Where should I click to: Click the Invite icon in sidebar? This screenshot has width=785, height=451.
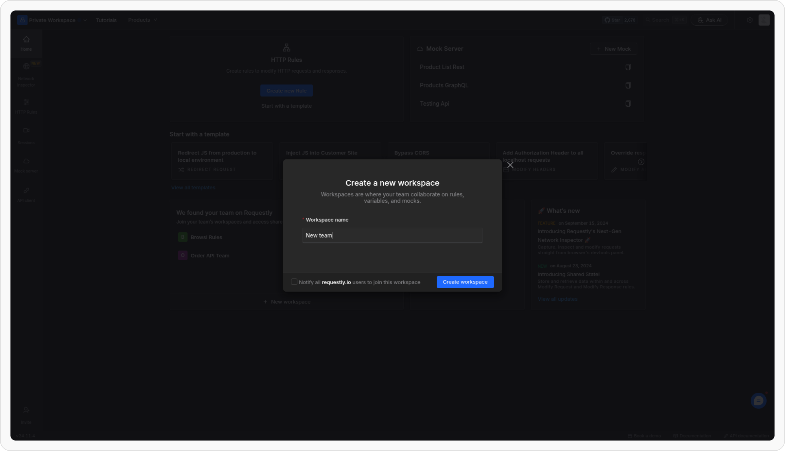pos(26,410)
